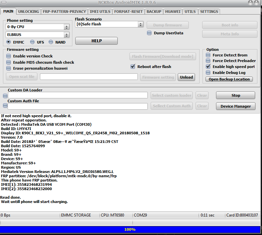This screenshot has width=262, height=235.
Task: Switch to the UNLOCKING tab
Action: (28, 12)
